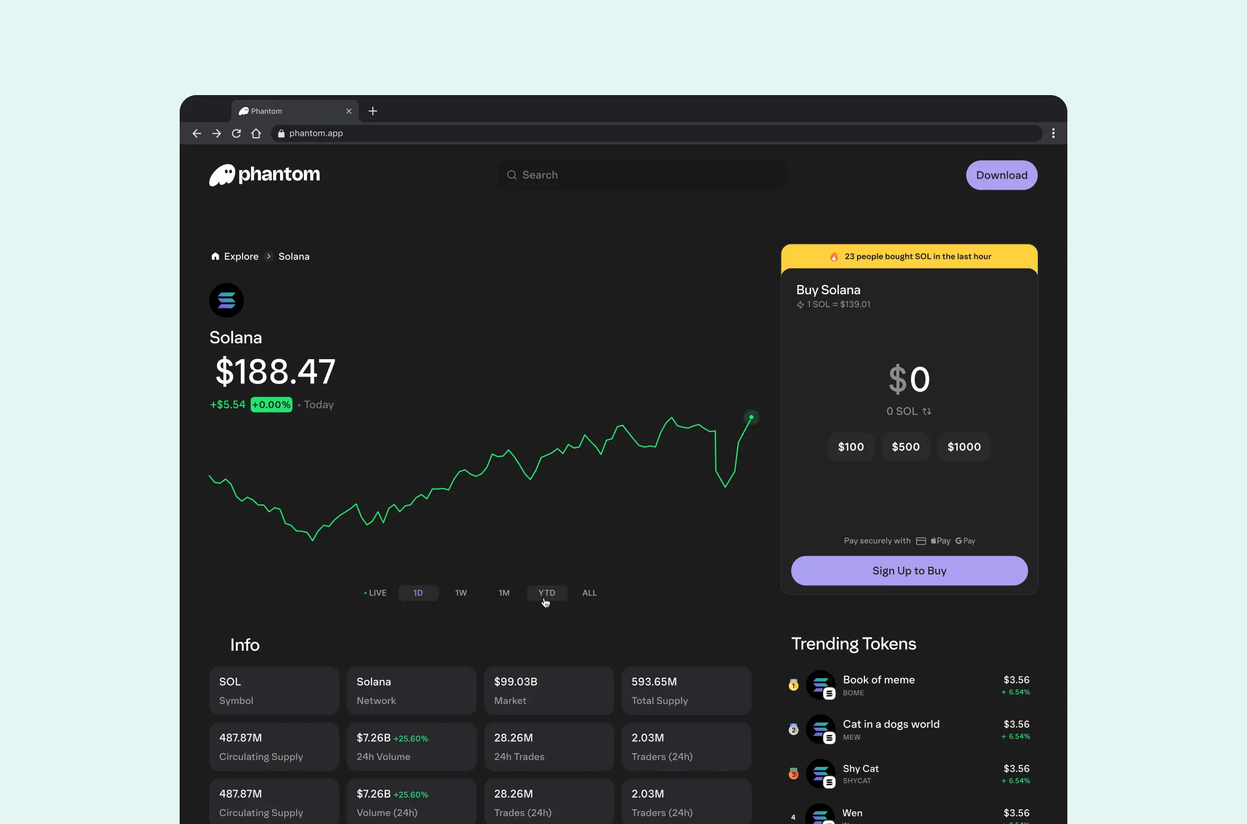Click the $99.03B Market card
Image resolution: width=1247 pixels, height=824 pixels.
point(549,691)
